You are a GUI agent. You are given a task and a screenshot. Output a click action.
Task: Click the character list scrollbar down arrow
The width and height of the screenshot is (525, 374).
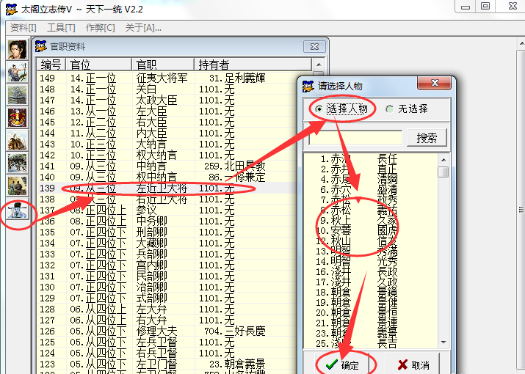point(443,345)
